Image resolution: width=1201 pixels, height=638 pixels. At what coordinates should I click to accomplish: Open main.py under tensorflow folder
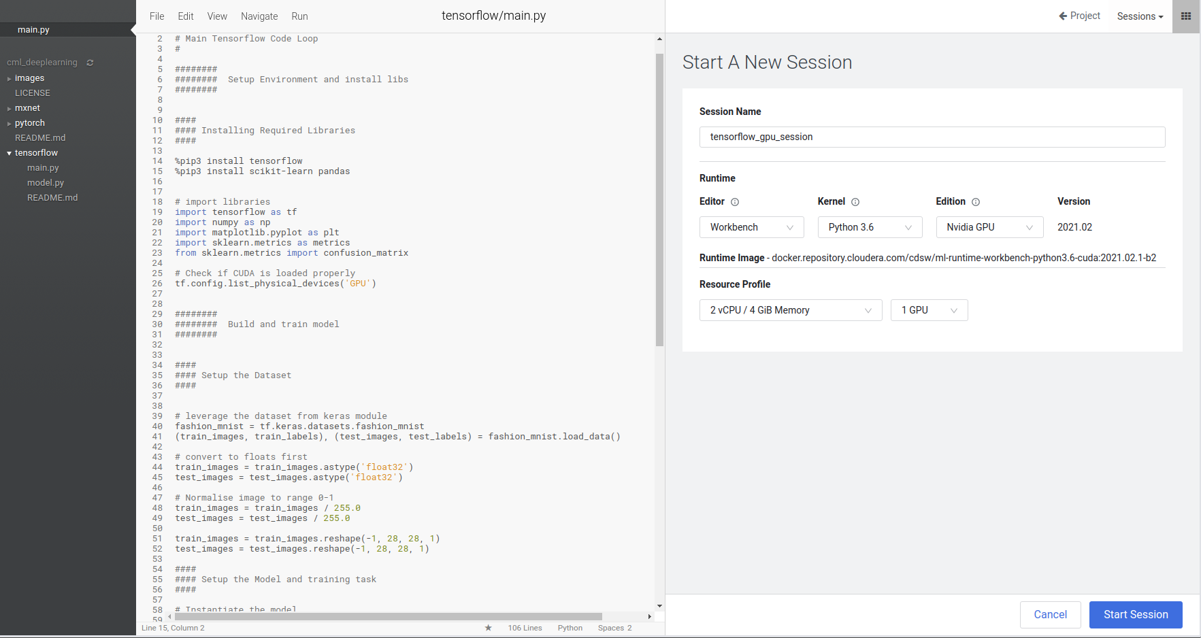pyautogui.click(x=43, y=168)
